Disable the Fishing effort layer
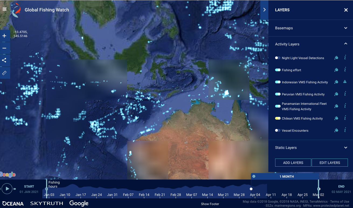 [278, 70]
